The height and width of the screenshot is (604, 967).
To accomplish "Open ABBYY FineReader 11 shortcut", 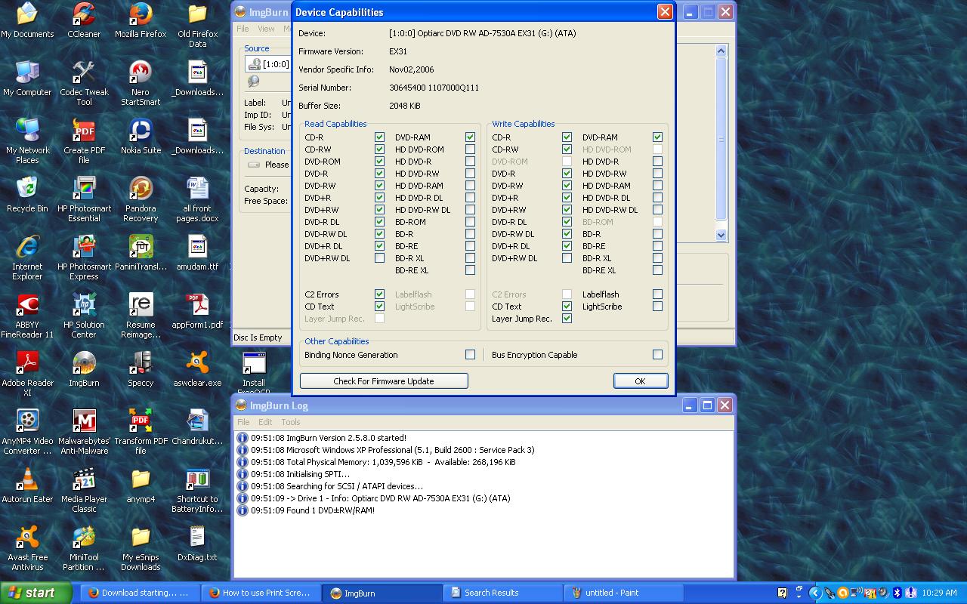I will [x=27, y=306].
